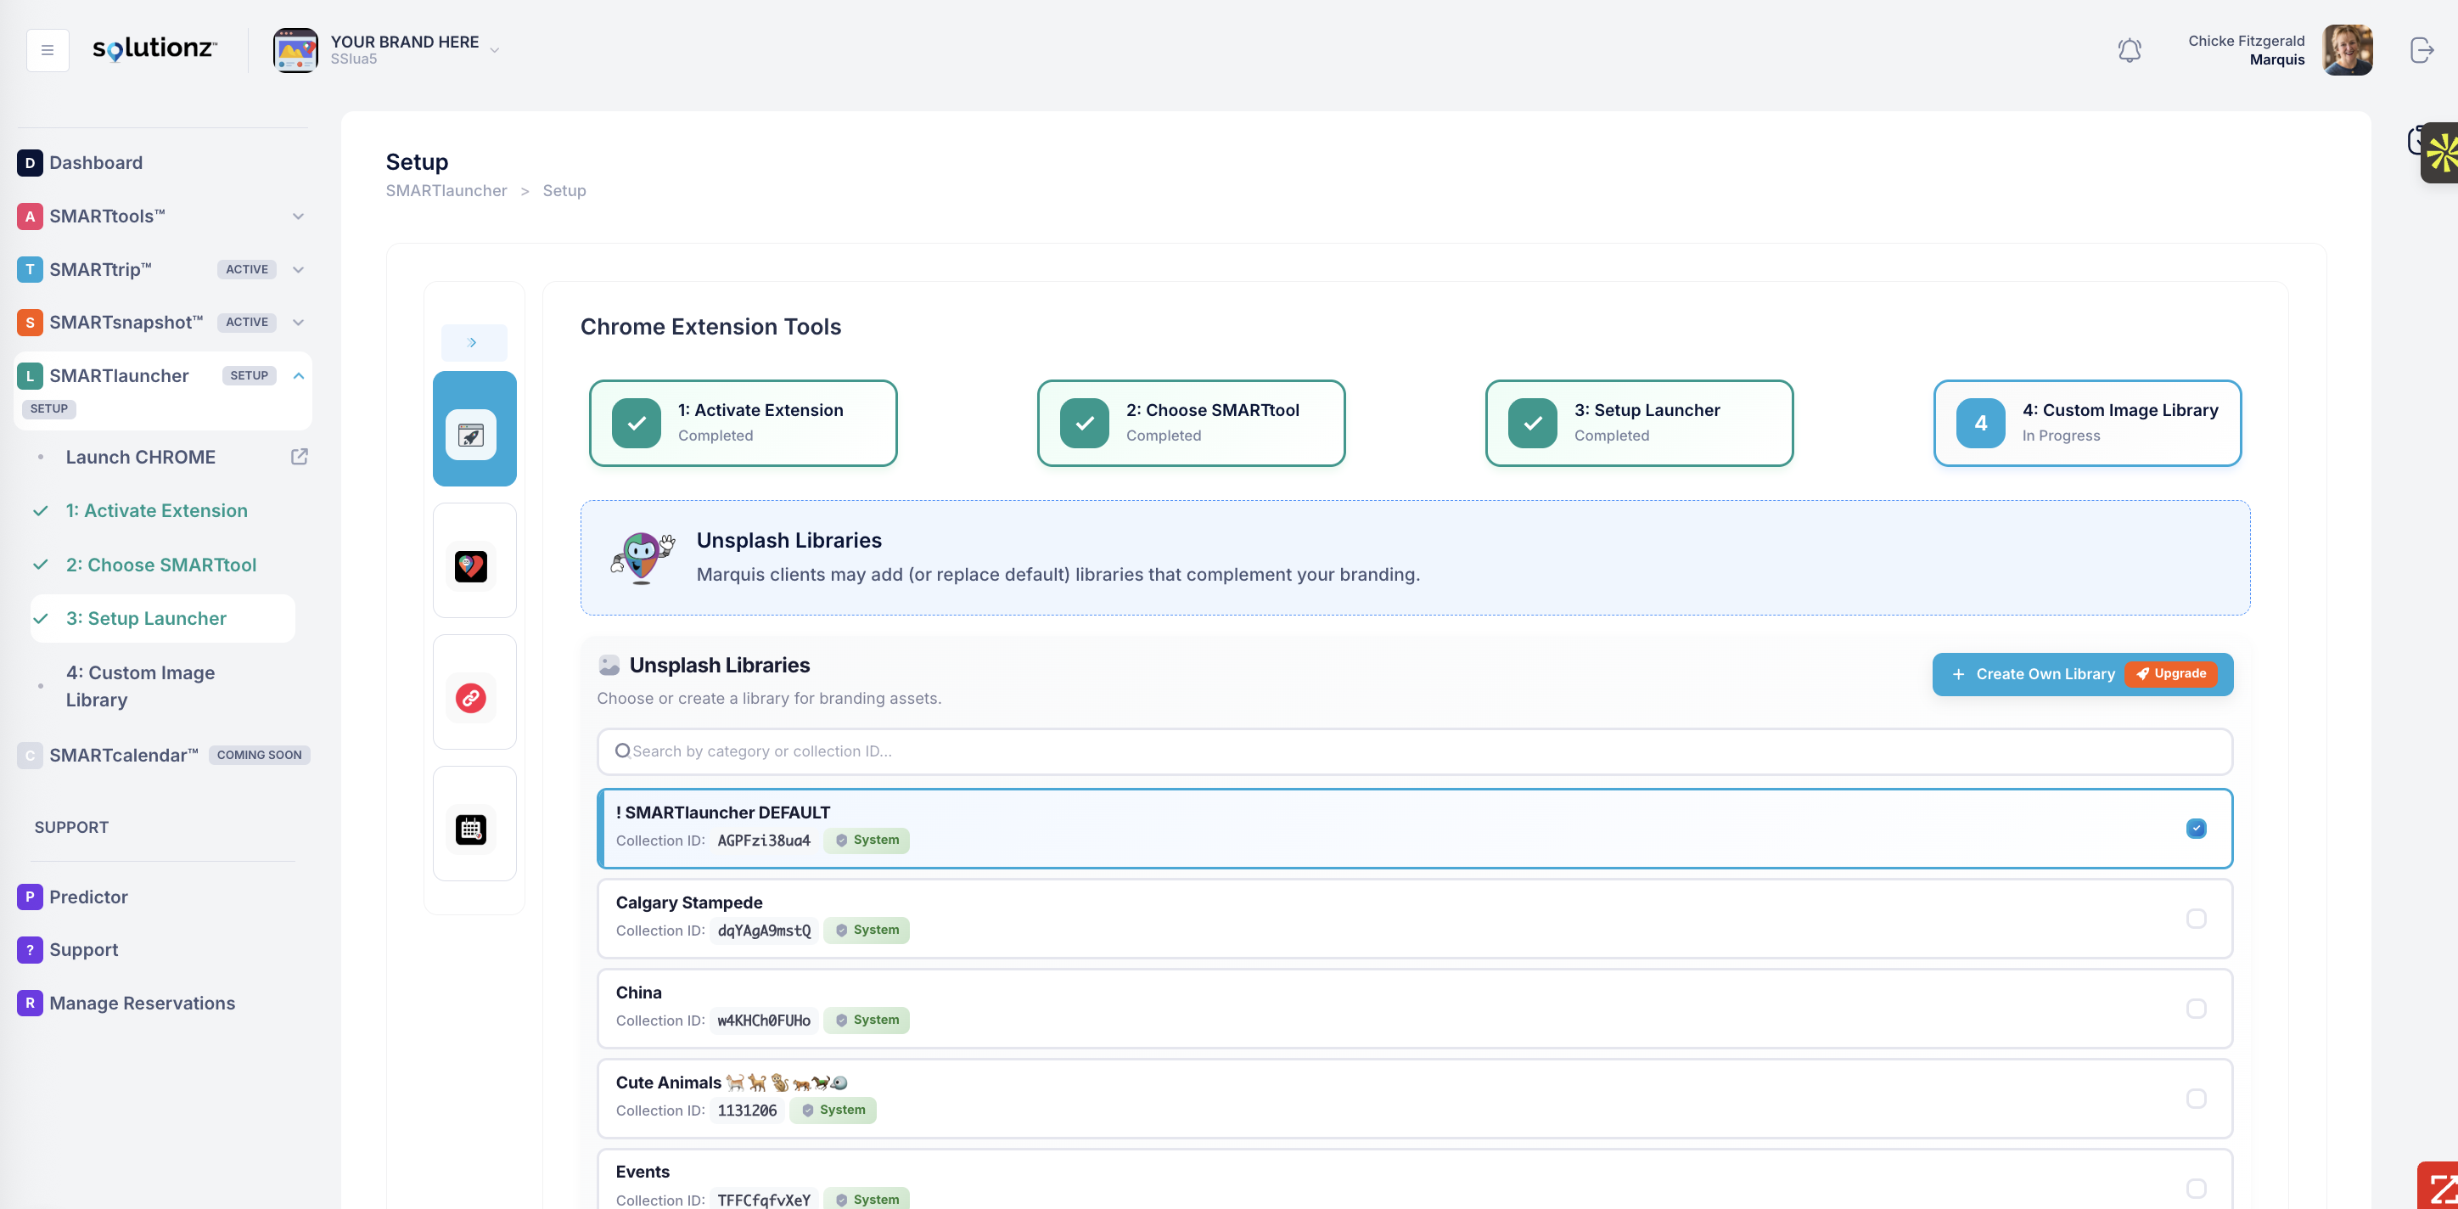Uncheck the SMARTlauncher DEFAULT library checkbox
Screen dimensions: 2458x1209
coord(2196,829)
